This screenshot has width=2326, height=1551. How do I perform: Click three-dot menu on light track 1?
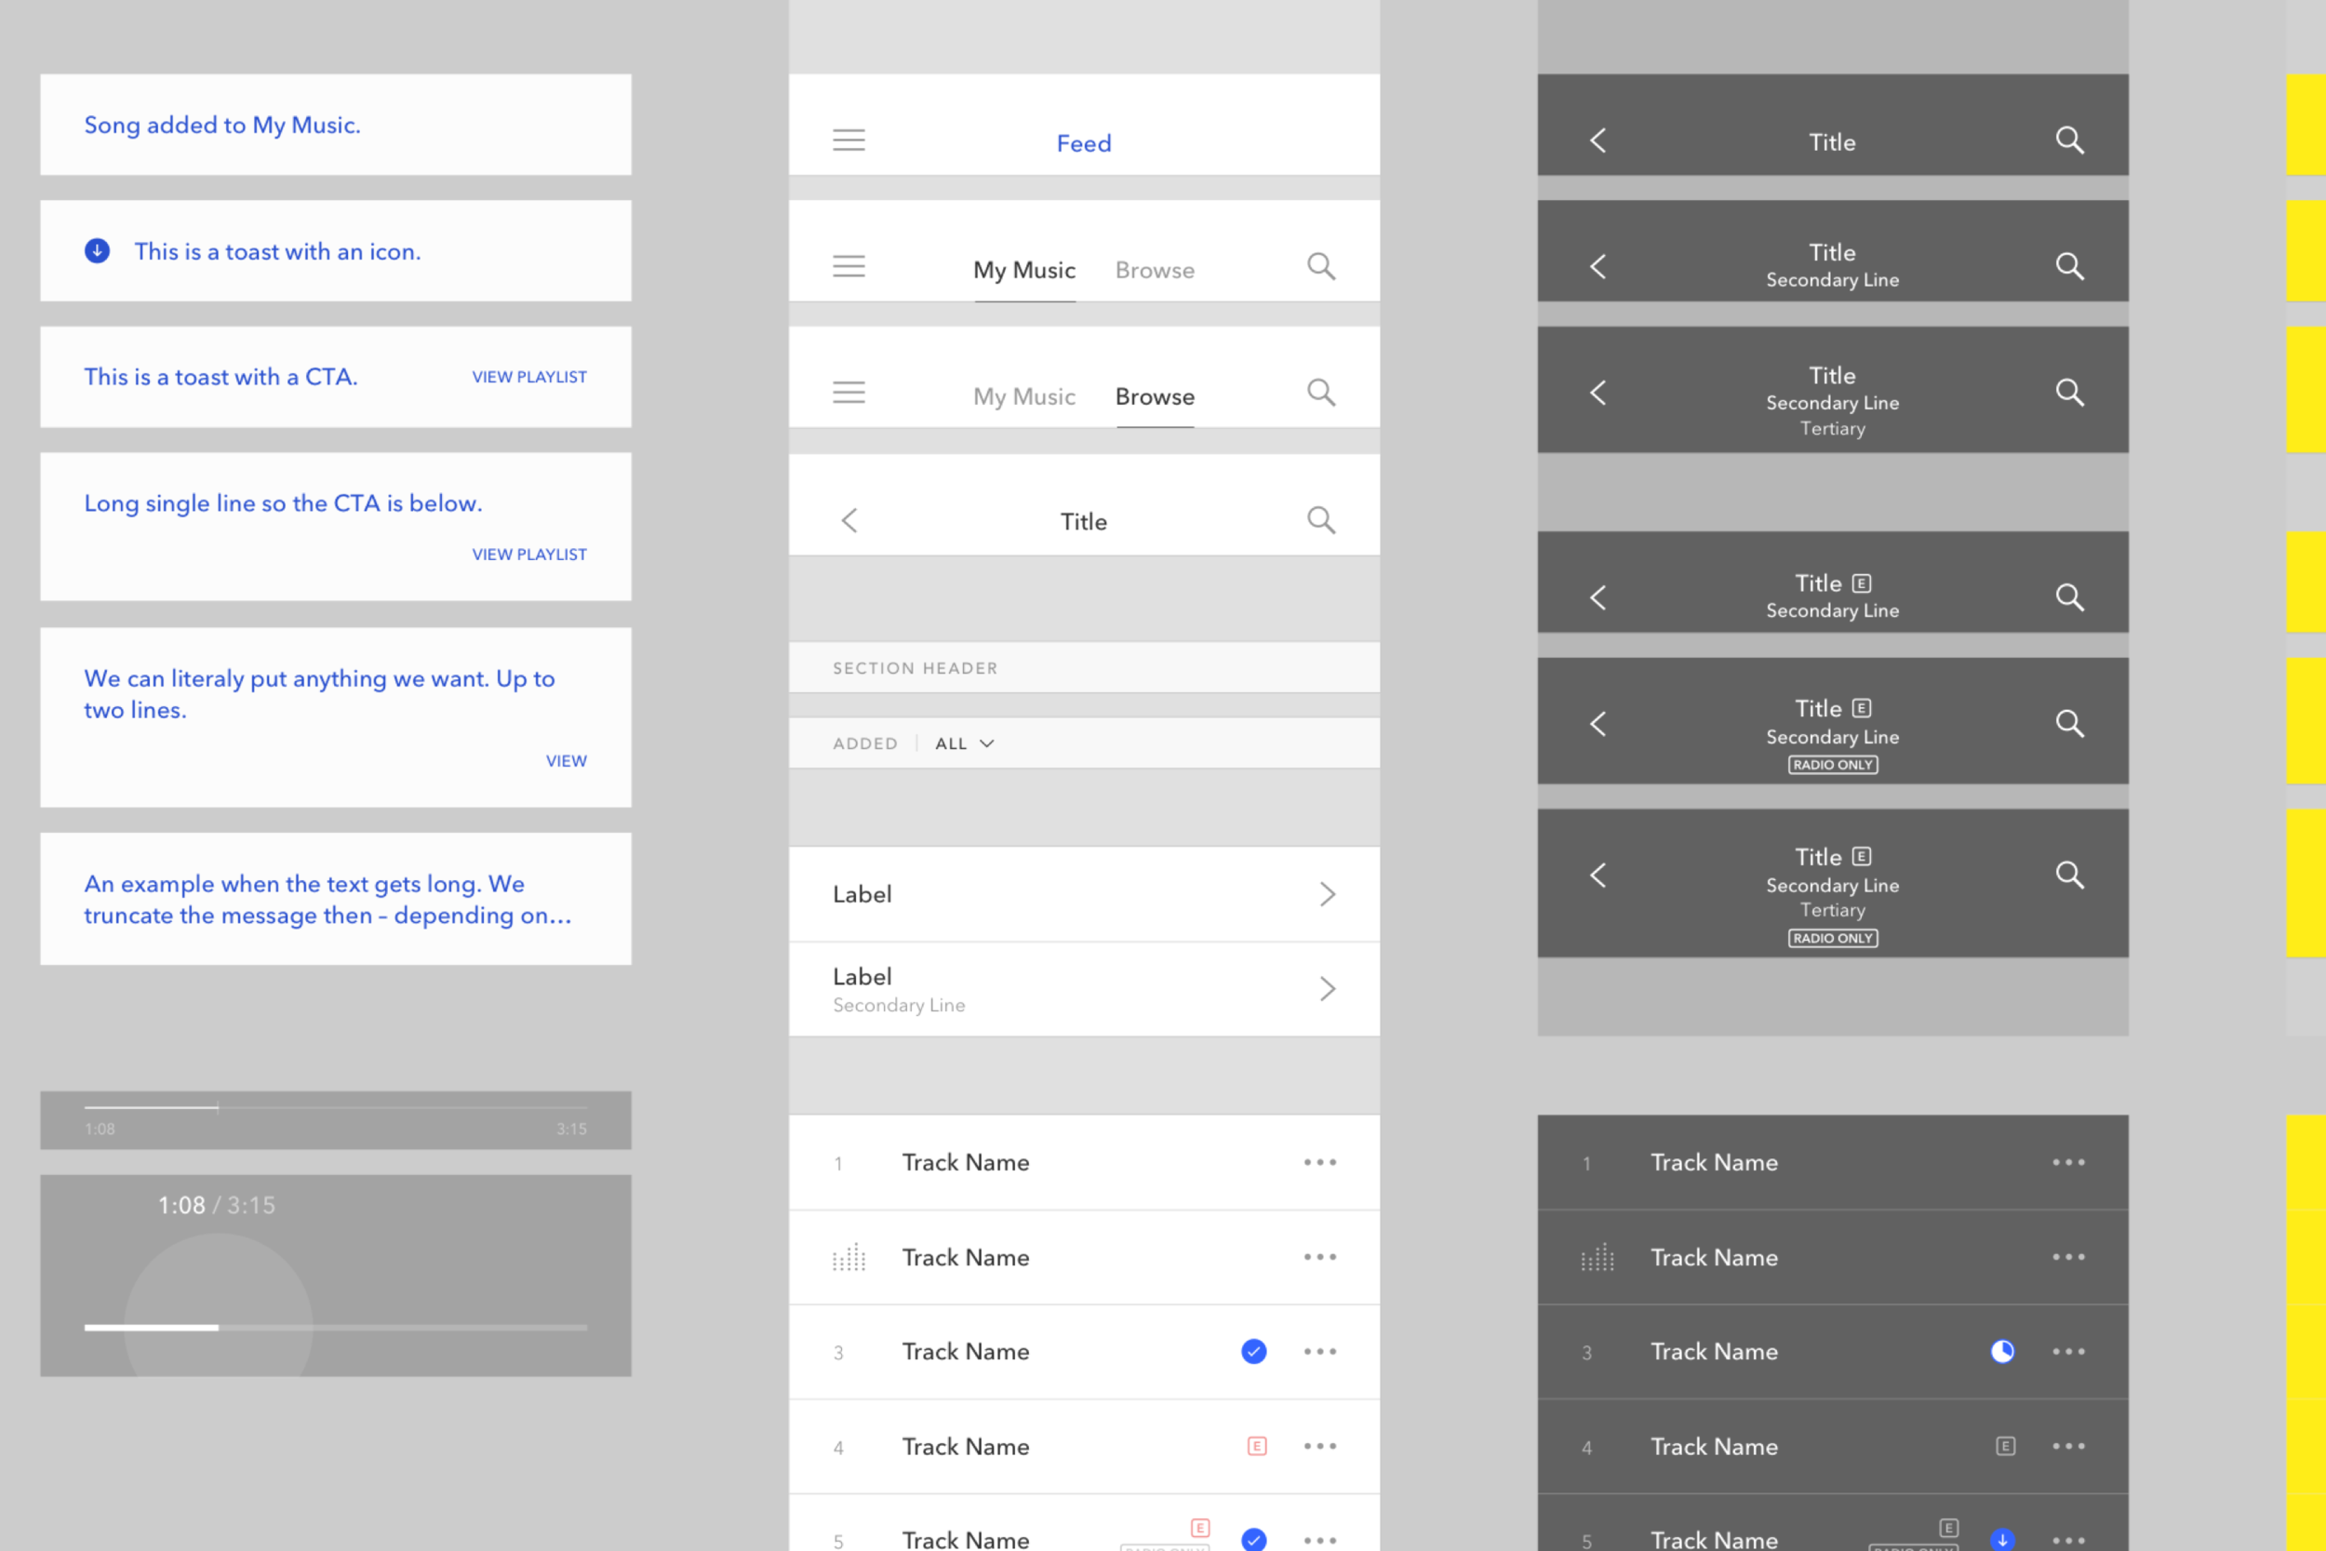[1319, 1162]
